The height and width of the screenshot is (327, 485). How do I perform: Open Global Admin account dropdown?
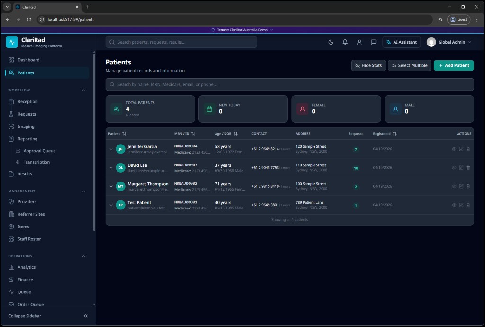(x=449, y=42)
